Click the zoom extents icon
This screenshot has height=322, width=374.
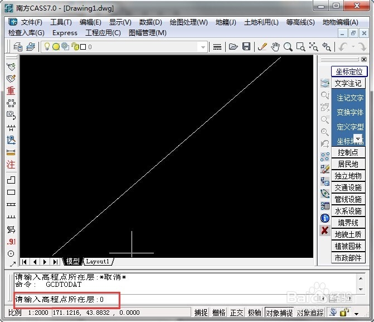(x=313, y=47)
